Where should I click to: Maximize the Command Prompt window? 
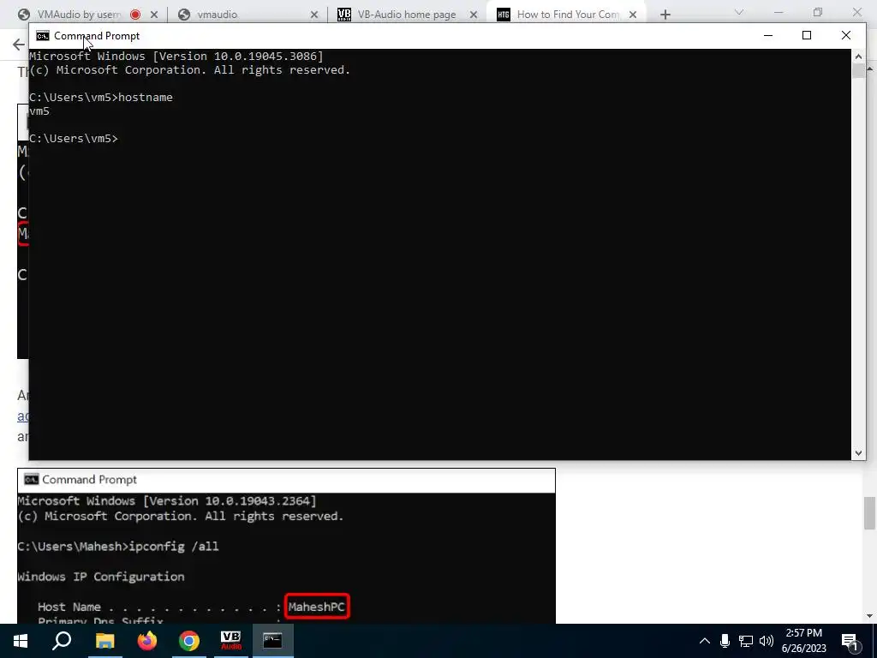point(807,35)
